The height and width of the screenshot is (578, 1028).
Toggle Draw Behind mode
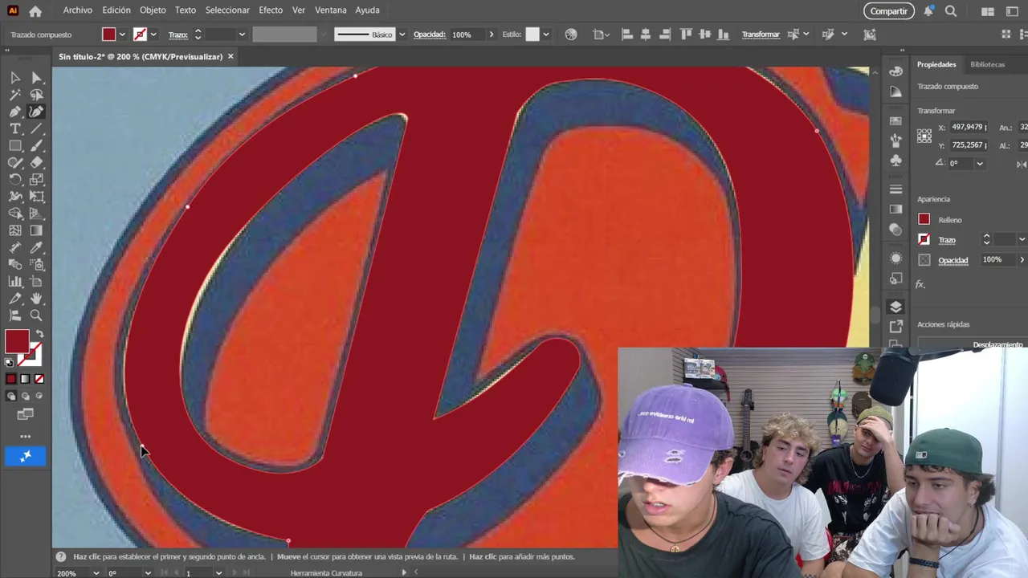tap(25, 396)
